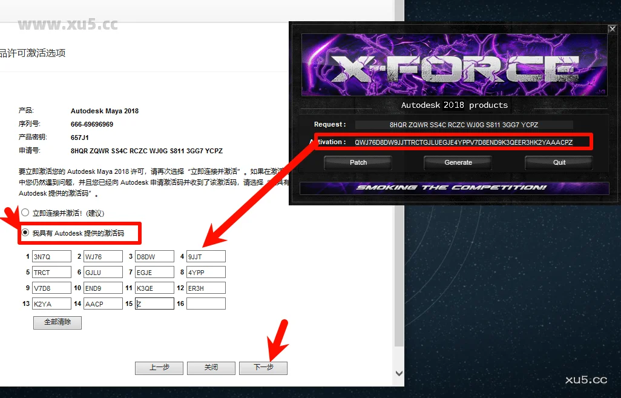Select the 立即连接并激活 radio option

tap(25, 213)
